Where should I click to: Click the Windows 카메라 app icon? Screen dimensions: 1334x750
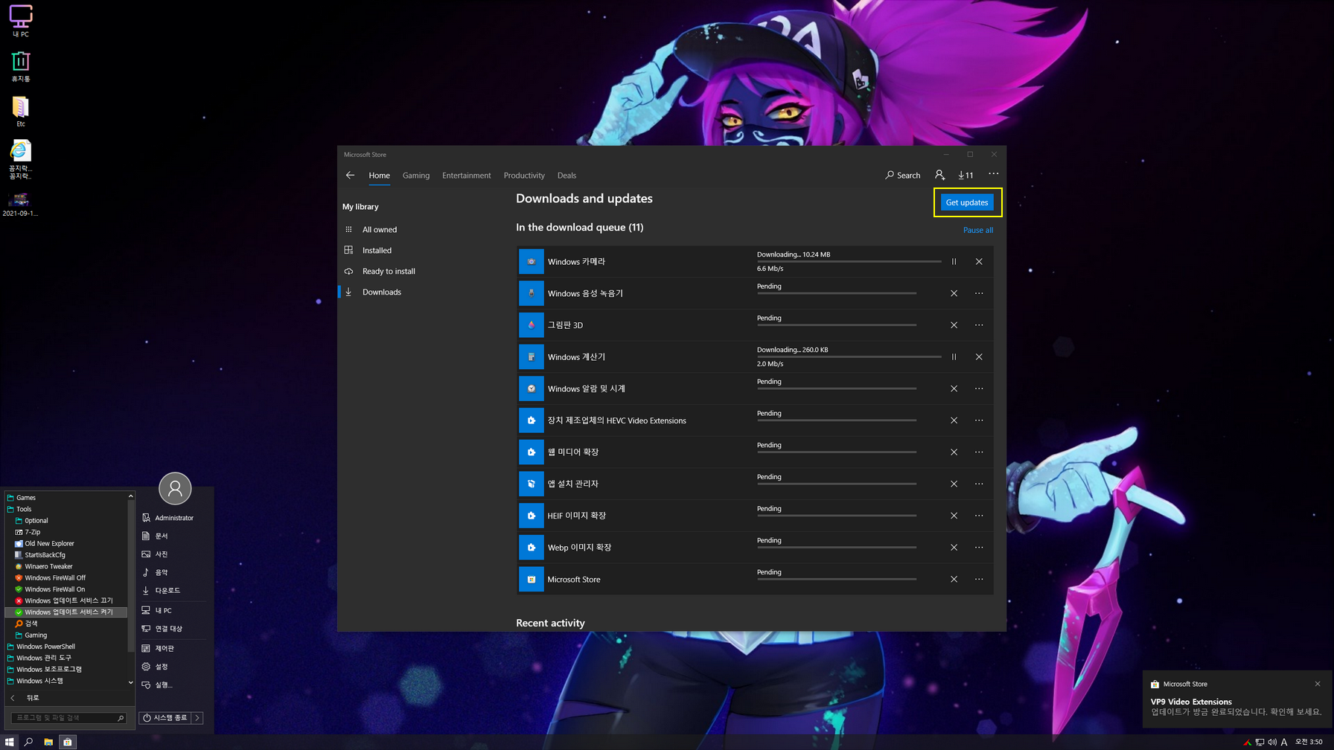tap(532, 262)
